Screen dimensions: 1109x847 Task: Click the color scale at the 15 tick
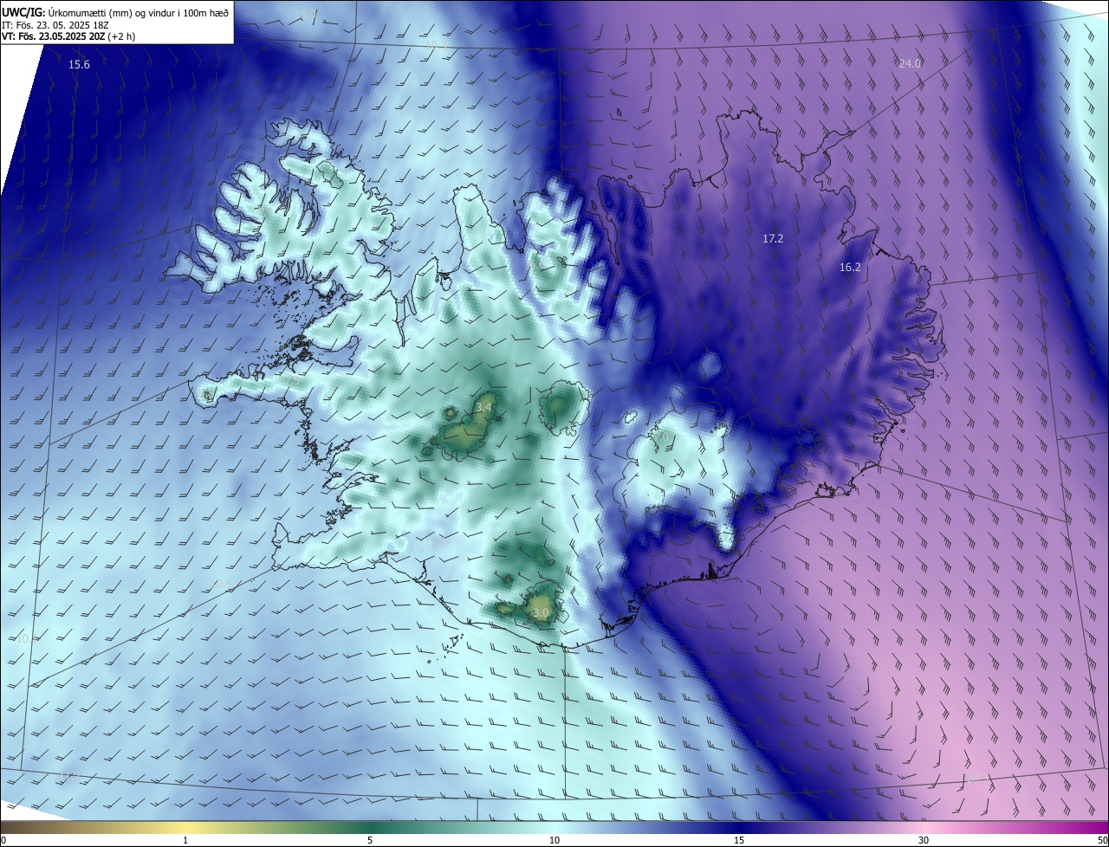pos(739,840)
